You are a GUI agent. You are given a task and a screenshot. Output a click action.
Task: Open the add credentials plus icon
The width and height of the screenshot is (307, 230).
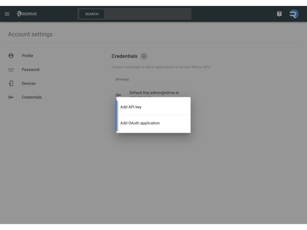coord(144,56)
